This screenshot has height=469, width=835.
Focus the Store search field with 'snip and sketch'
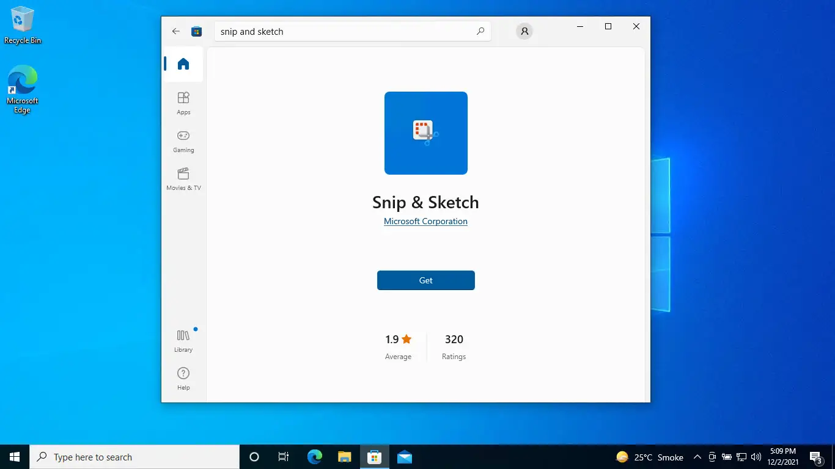353,31
